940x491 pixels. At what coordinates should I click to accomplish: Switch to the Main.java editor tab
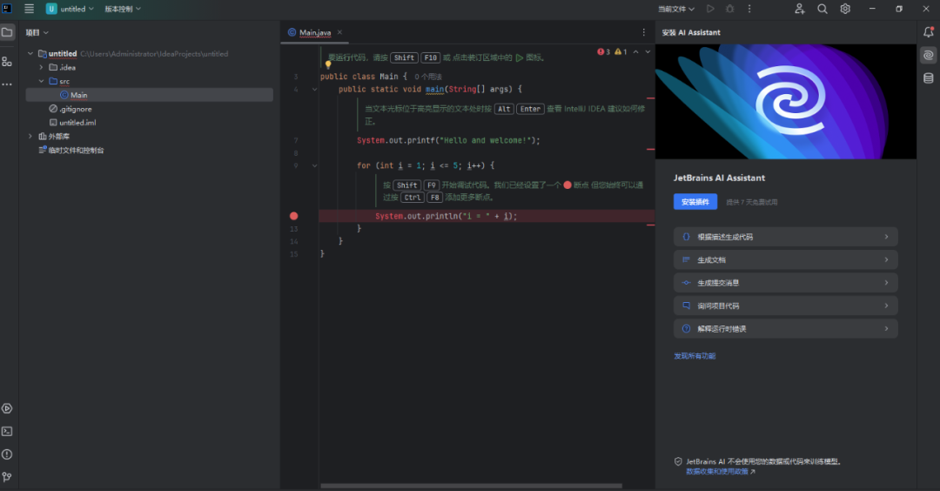(x=314, y=32)
